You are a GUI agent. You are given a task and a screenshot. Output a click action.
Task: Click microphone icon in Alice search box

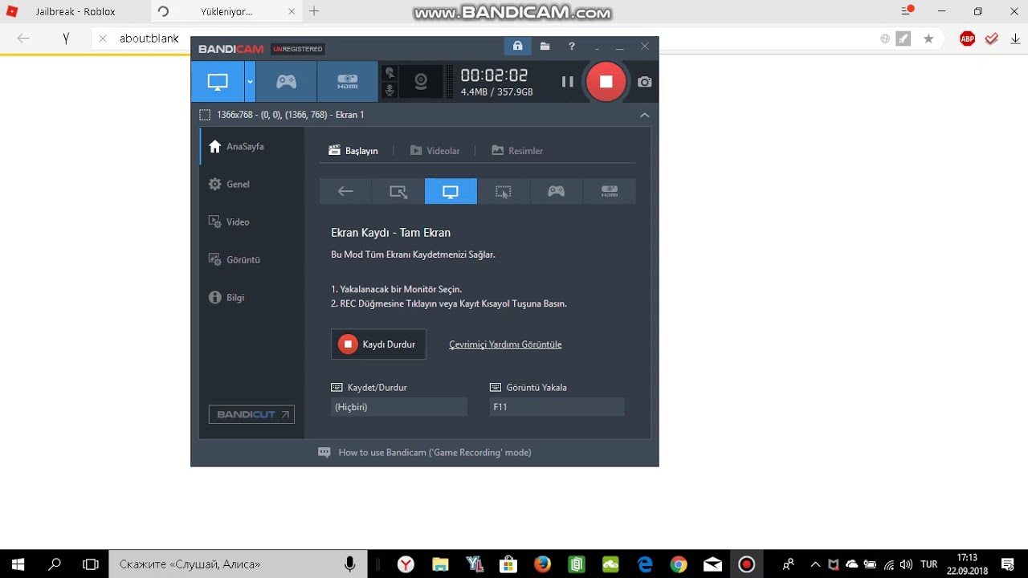coord(349,564)
